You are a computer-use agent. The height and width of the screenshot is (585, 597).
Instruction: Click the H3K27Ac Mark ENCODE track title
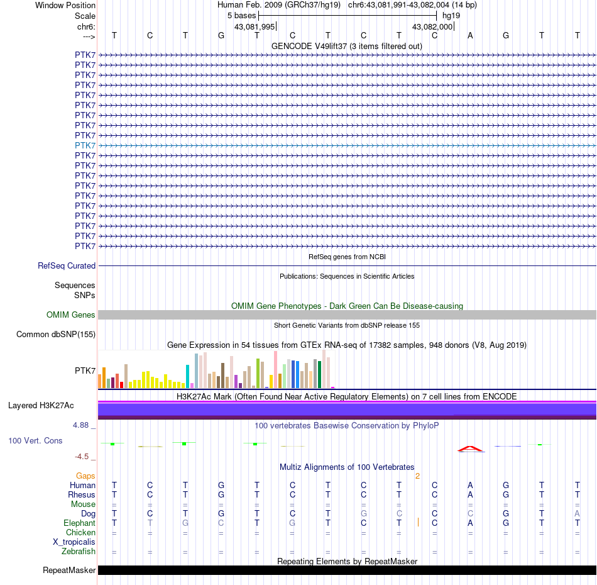coord(347,396)
